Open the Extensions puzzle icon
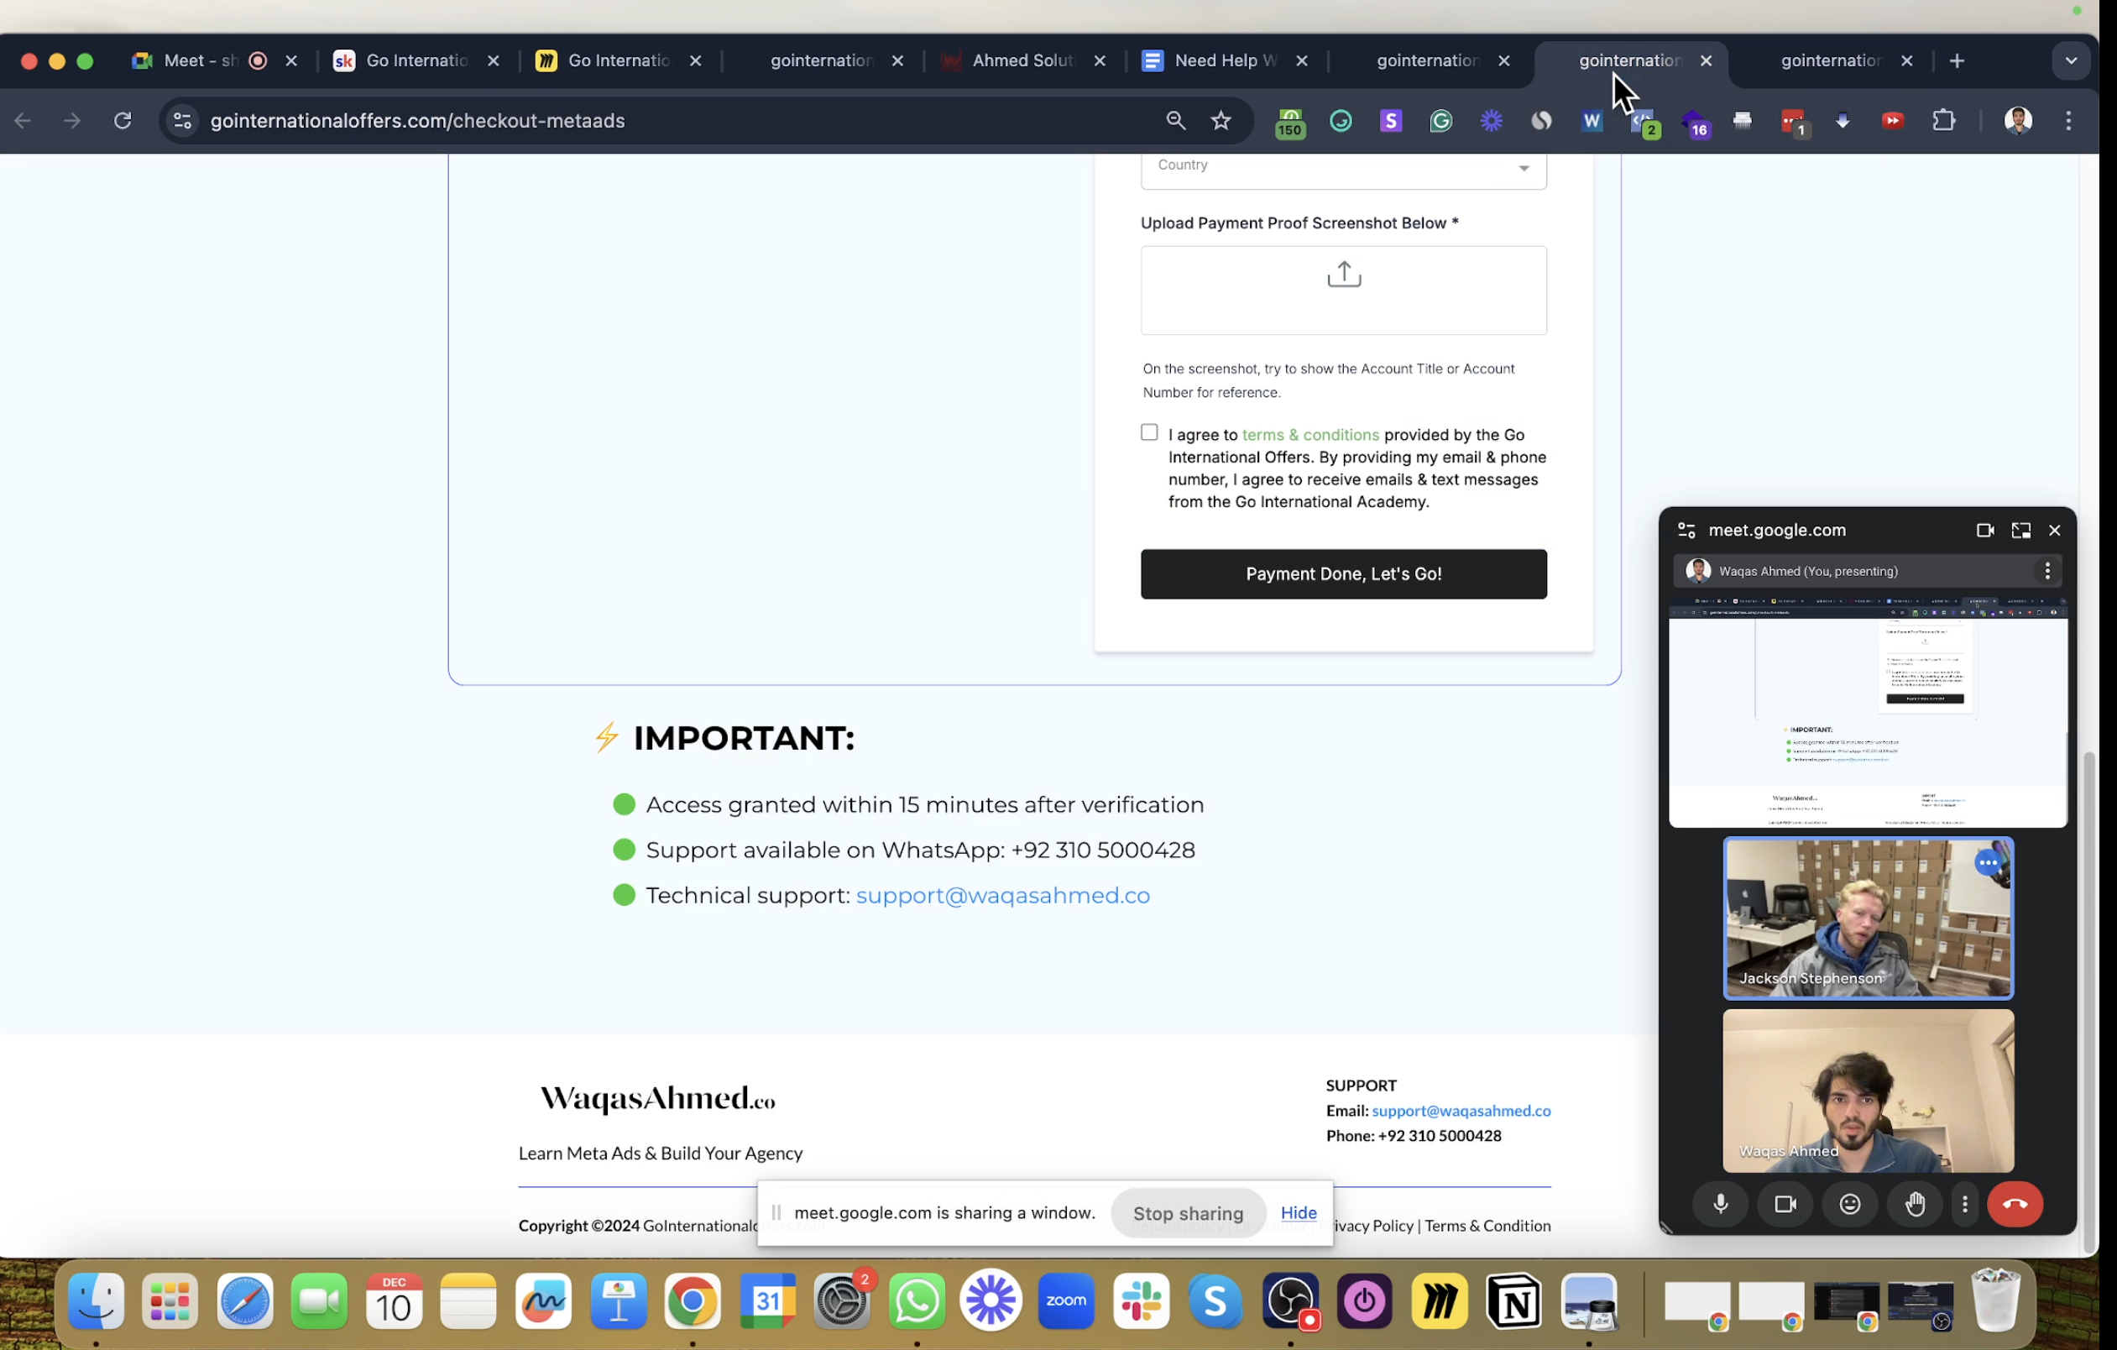2117x1350 pixels. [1943, 121]
